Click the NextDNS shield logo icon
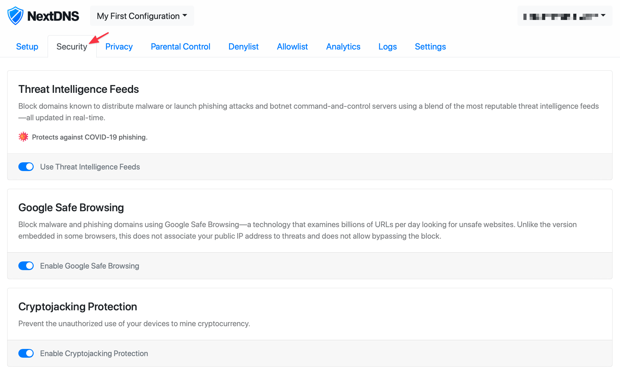 click(x=15, y=16)
